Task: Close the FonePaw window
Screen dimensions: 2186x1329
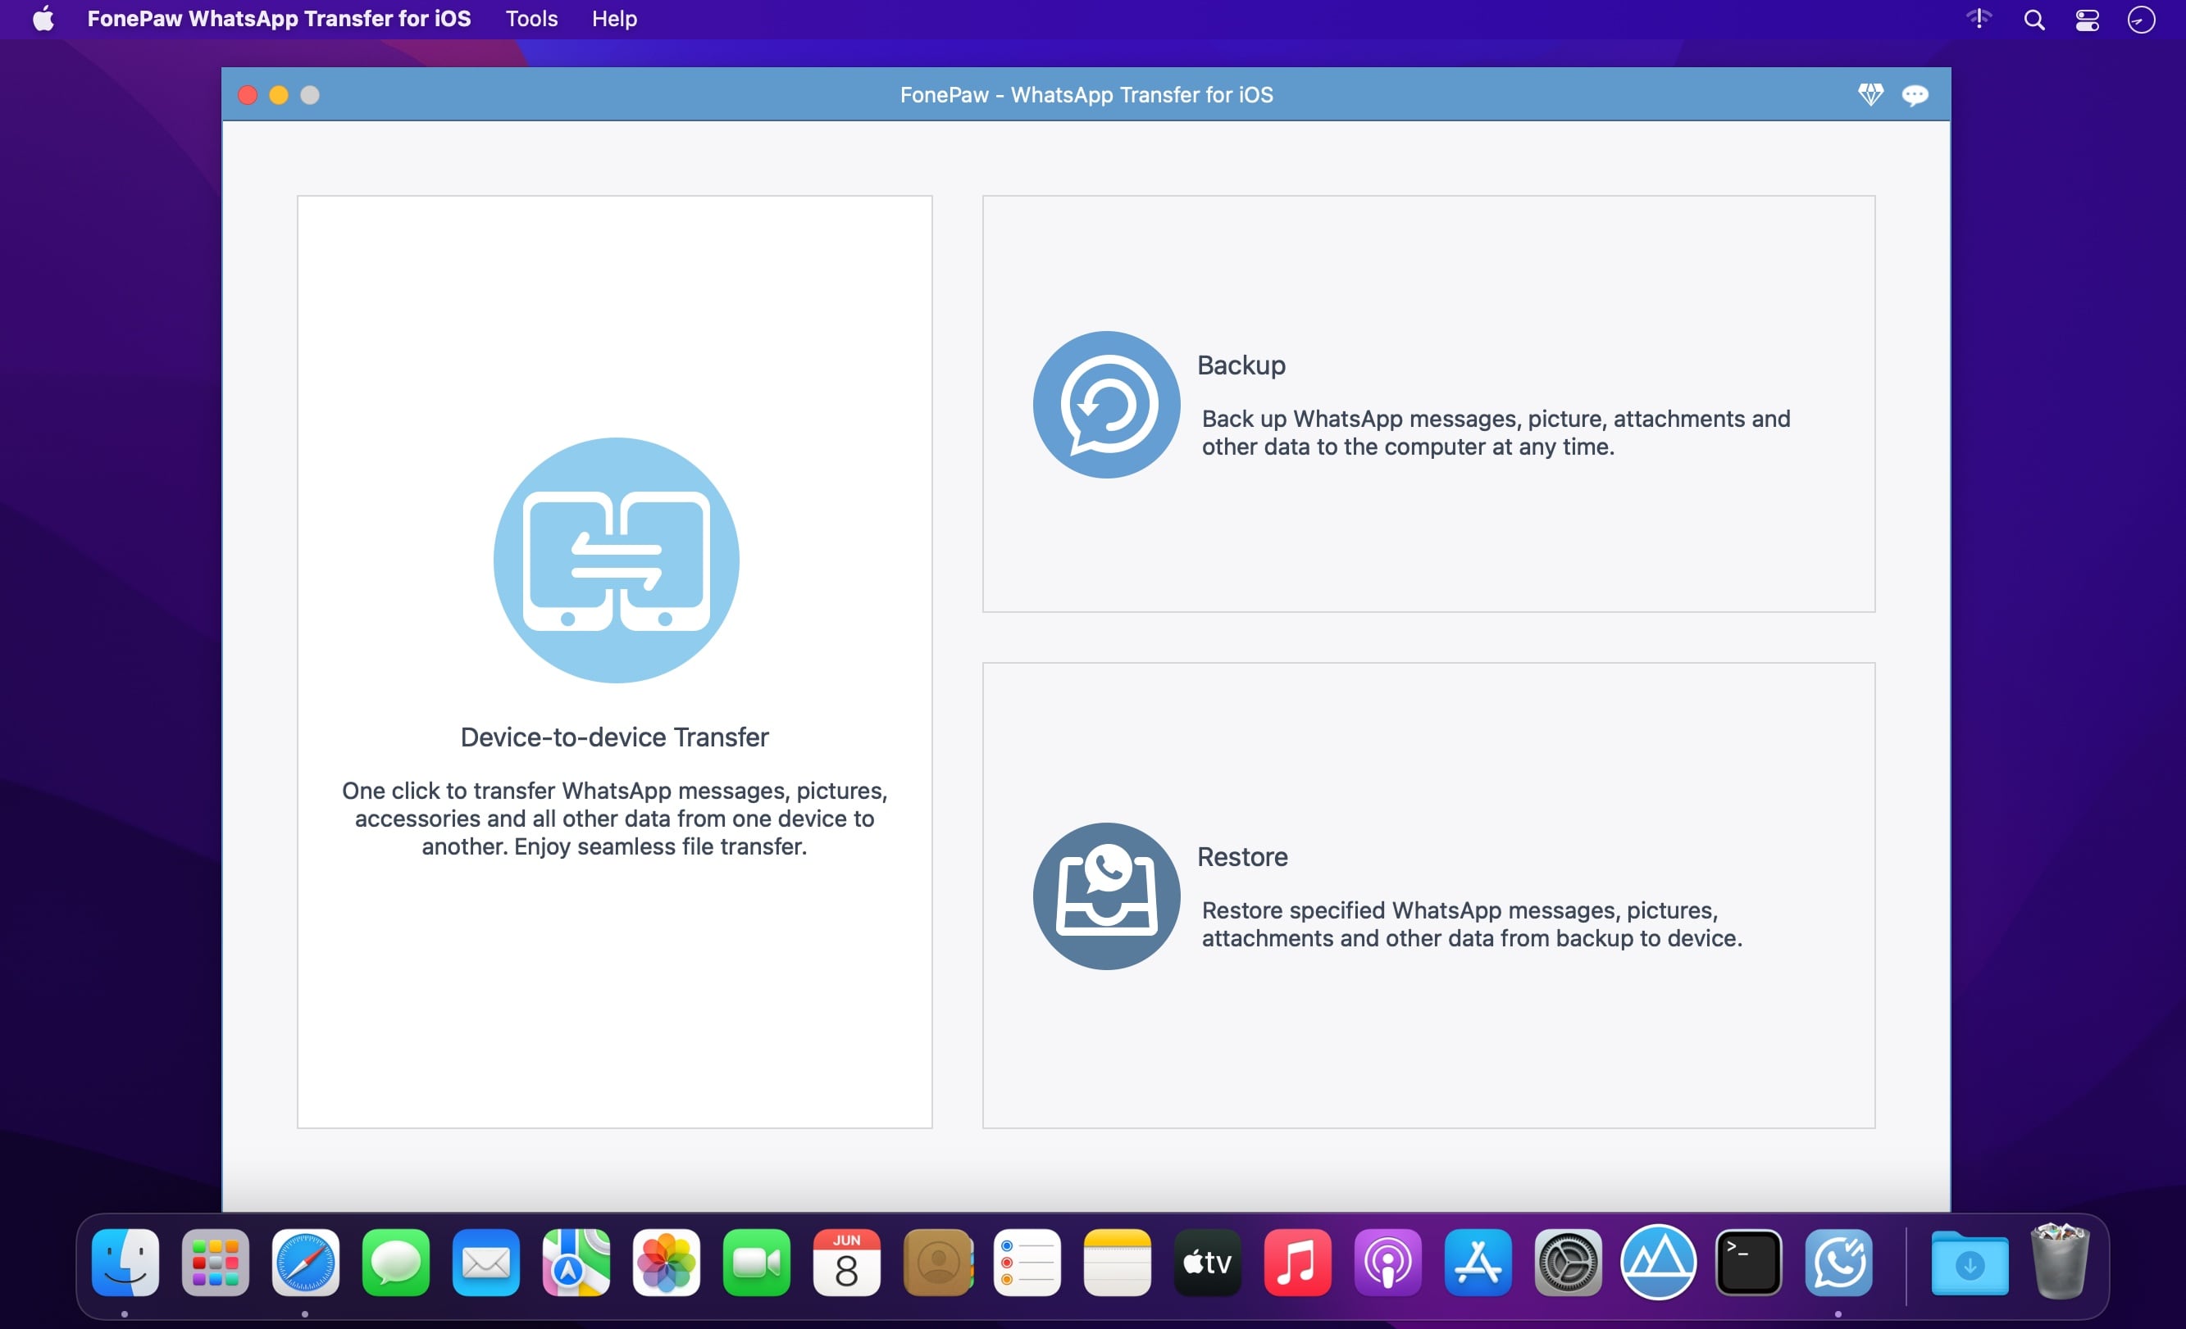Action: click(x=248, y=95)
